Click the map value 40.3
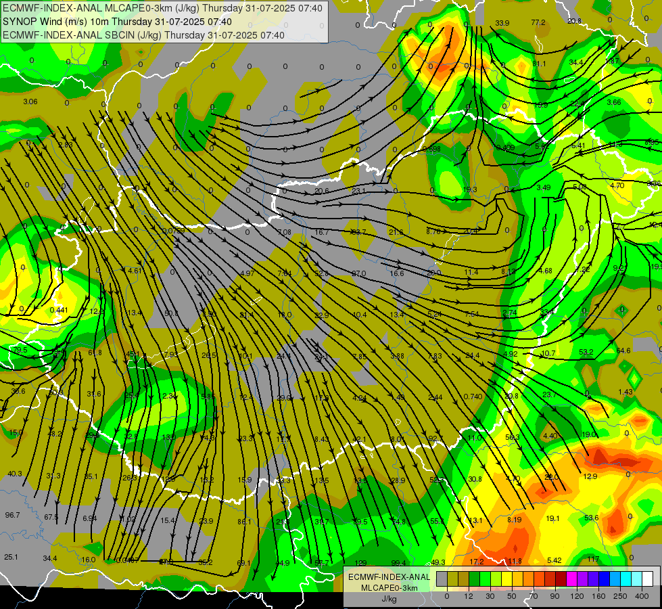 coord(15,474)
